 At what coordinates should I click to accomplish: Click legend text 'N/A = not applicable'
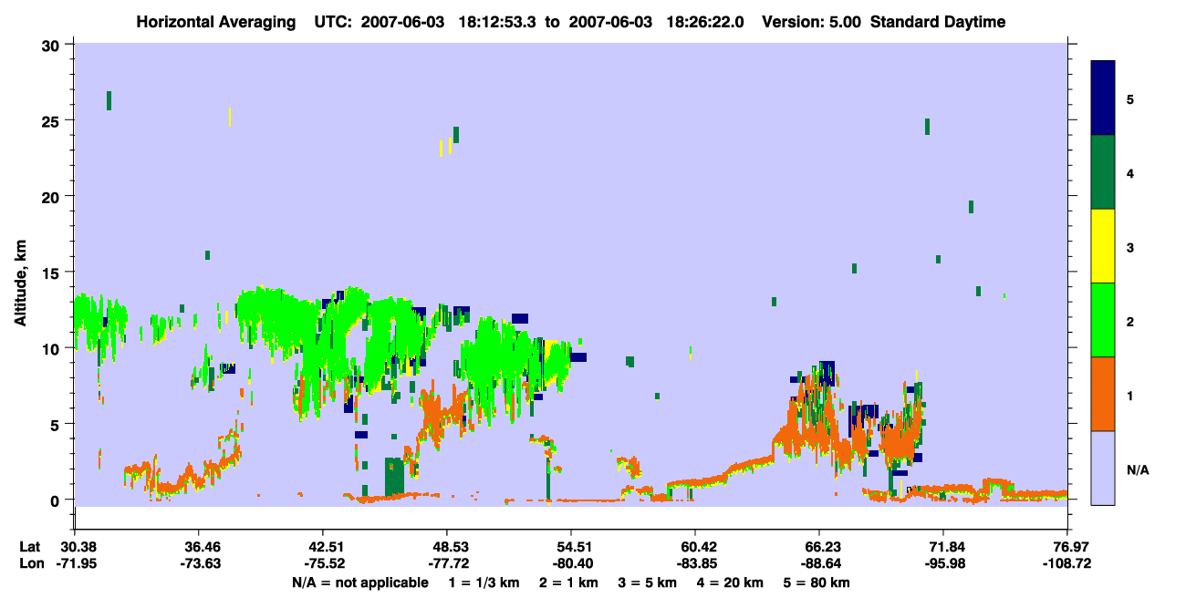click(360, 582)
